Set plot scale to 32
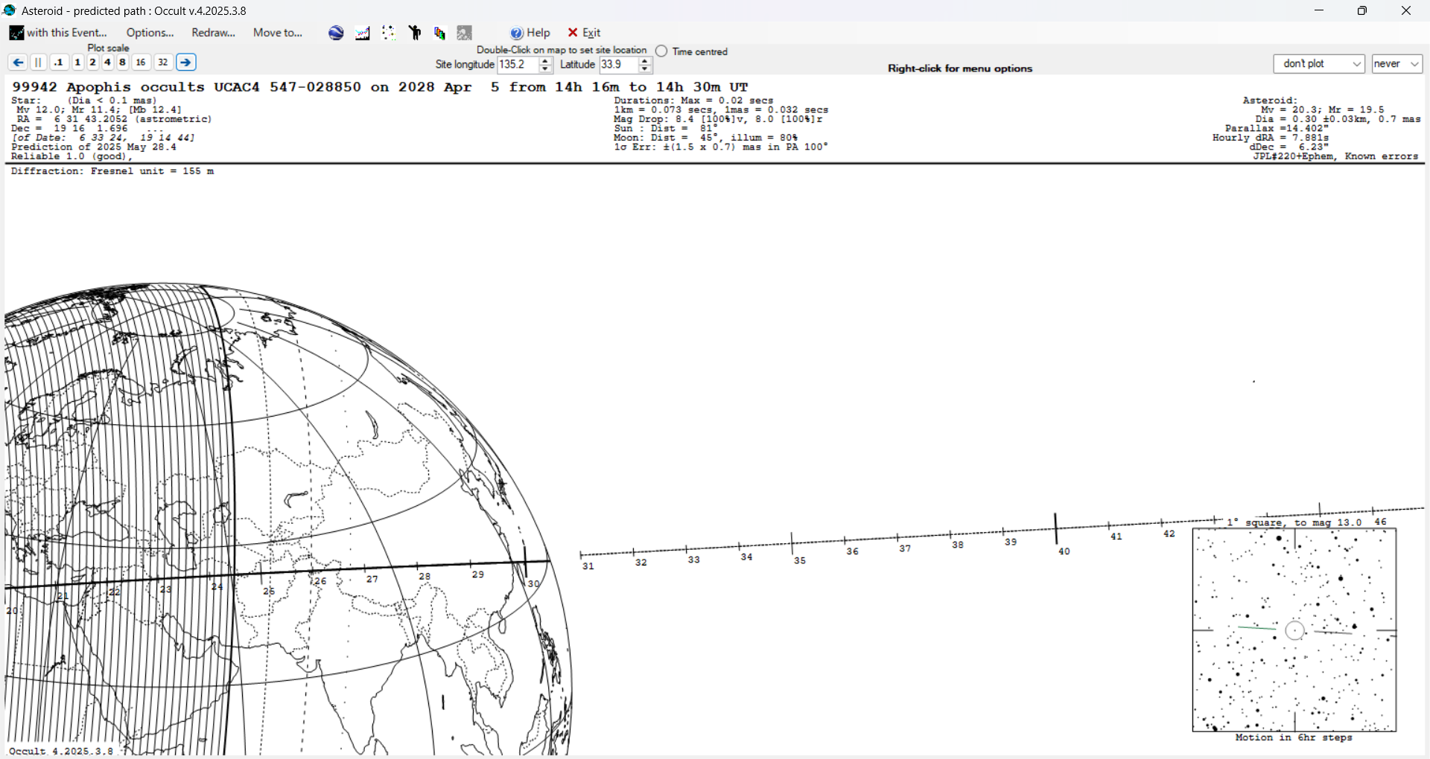This screenshot has height=759, width=1430. tap(163, 63)
